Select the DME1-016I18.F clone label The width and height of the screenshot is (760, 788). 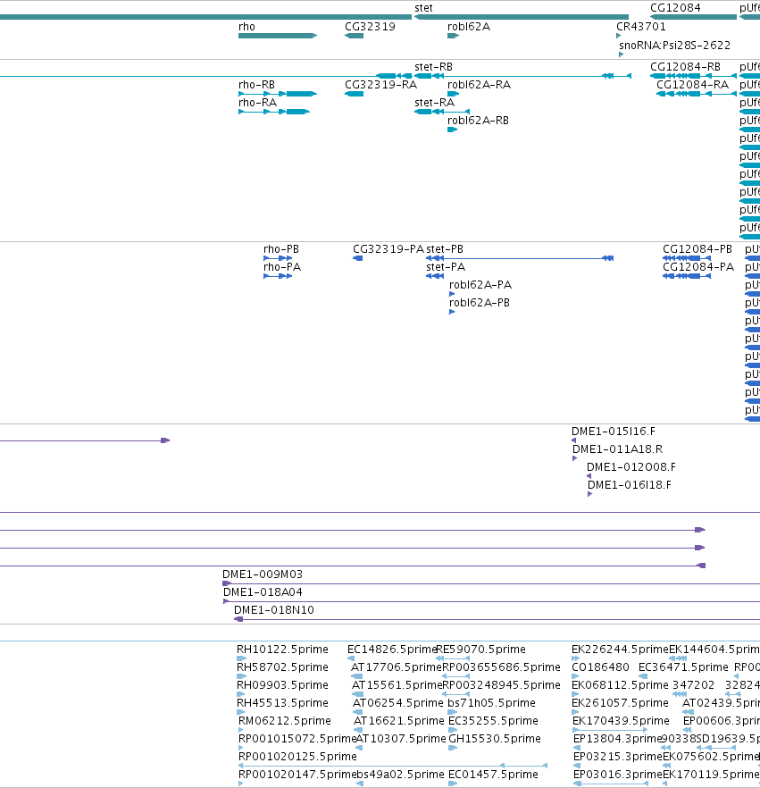(x=630, y=485)
